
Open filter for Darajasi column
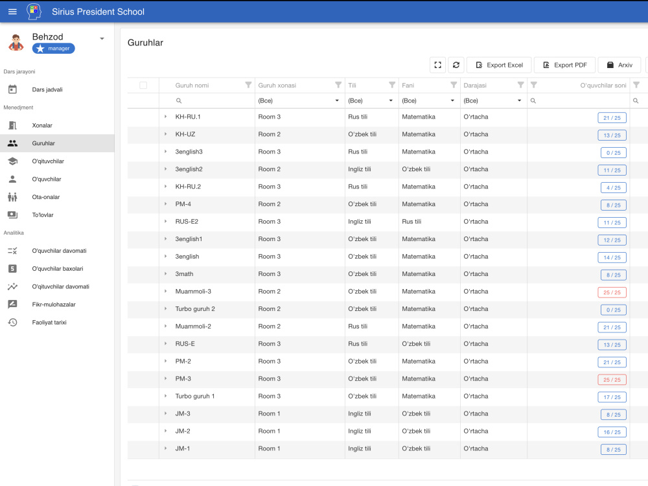click(521, 85)
